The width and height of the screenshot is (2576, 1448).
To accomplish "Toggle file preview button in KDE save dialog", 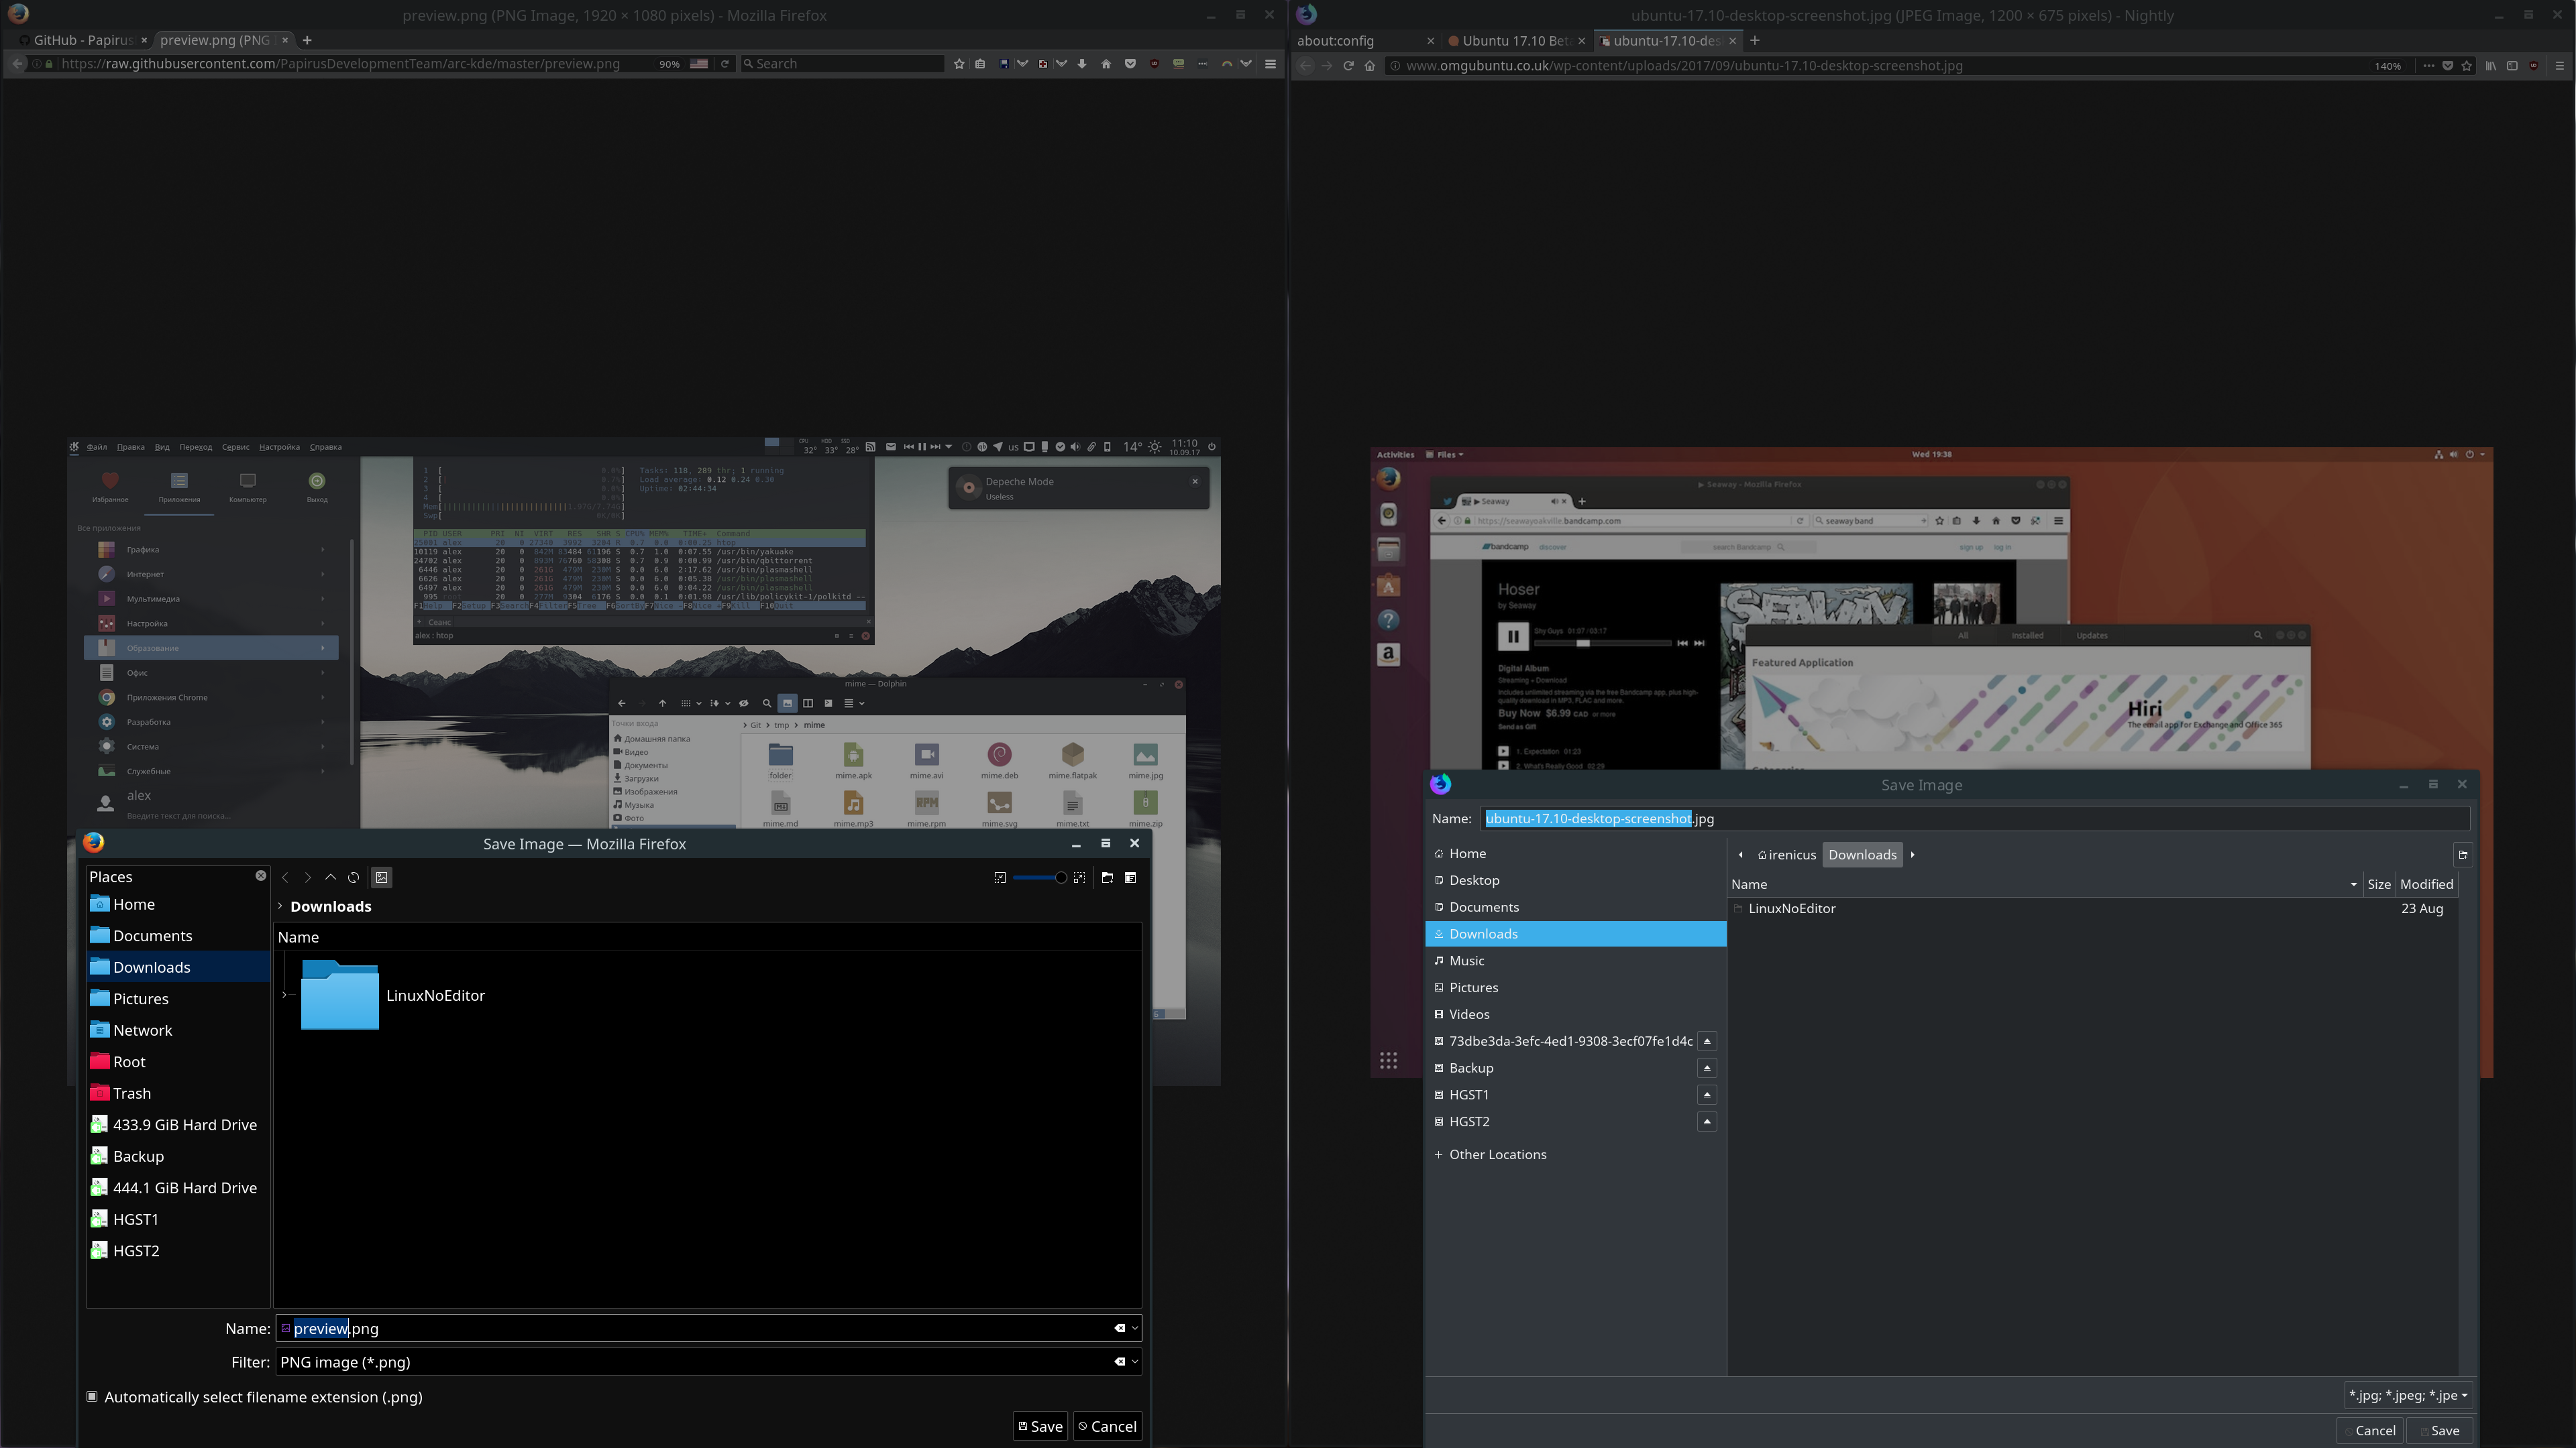I will tap(382, 878).
